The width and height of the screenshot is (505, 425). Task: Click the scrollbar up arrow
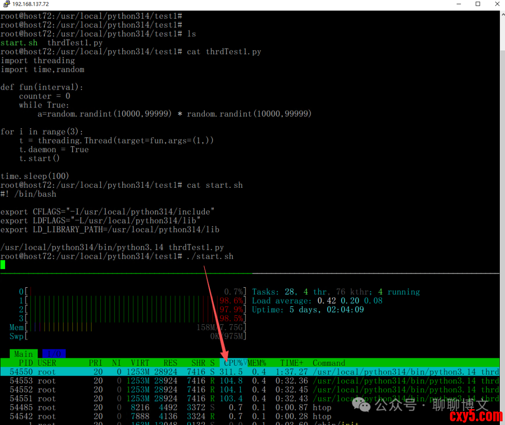502,14
